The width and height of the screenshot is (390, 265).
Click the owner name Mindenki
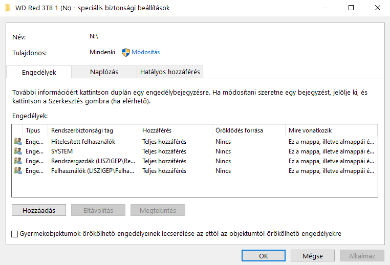102,52
